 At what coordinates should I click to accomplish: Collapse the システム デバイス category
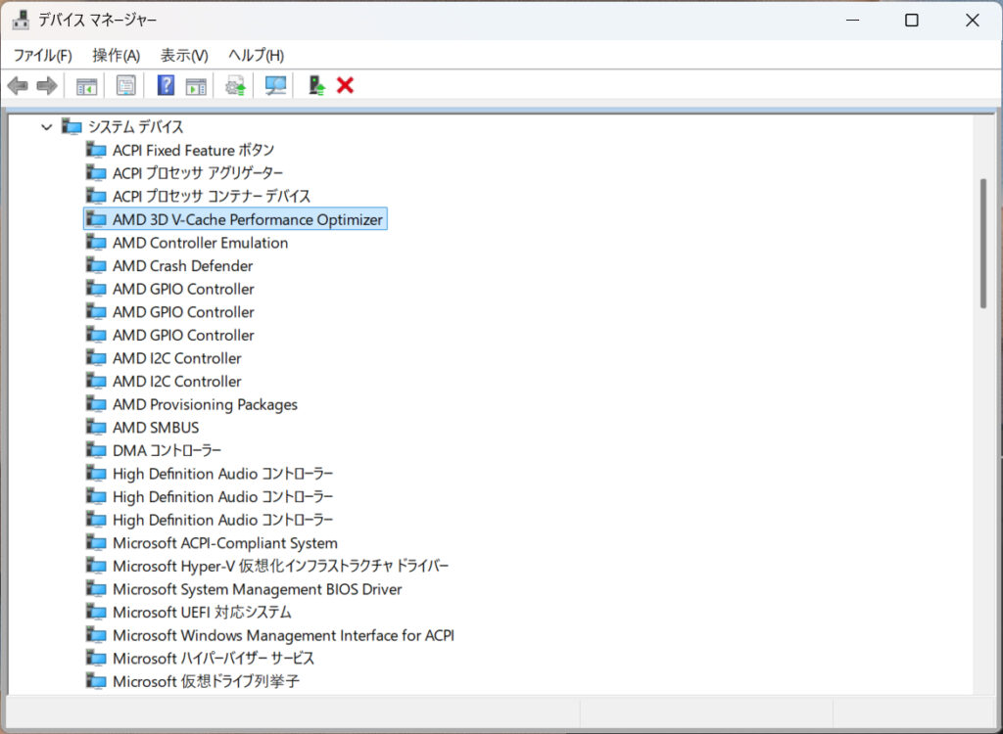46,127
